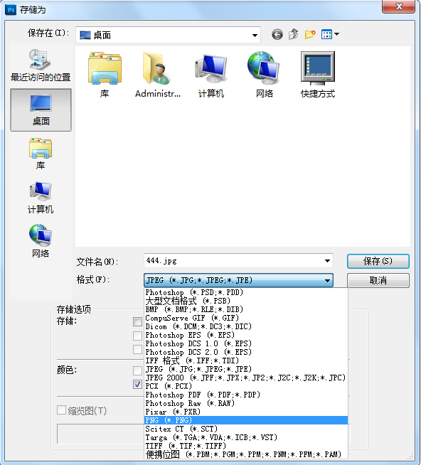Choose BMP format option
The width and height of the screenshot is (421, 465).
246,309
